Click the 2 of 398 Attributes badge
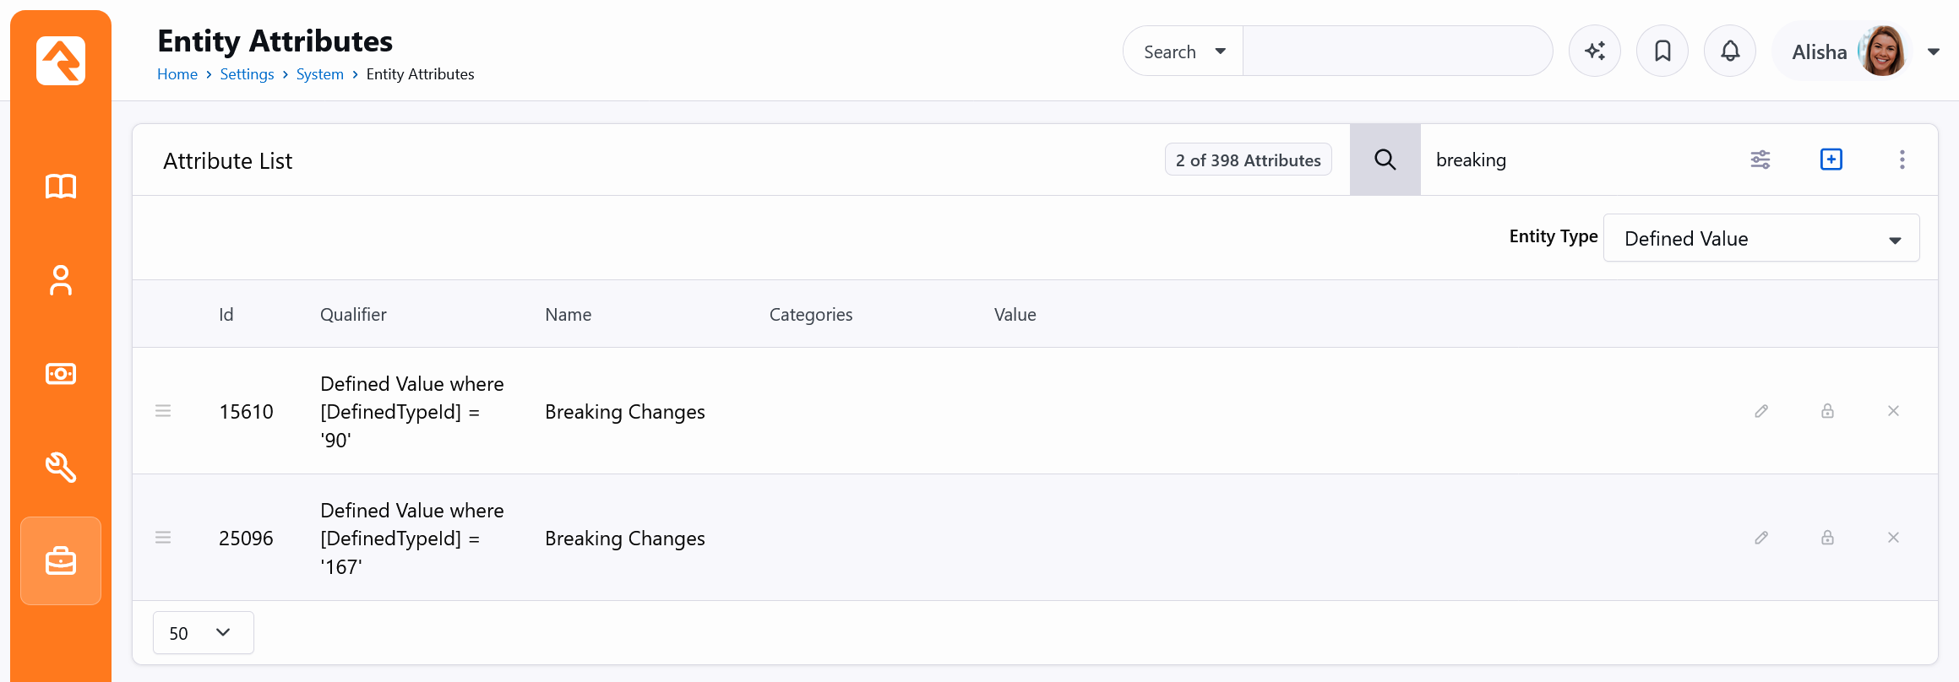This screenshot has height=682, width=1959. click(x=1249, y=160)
